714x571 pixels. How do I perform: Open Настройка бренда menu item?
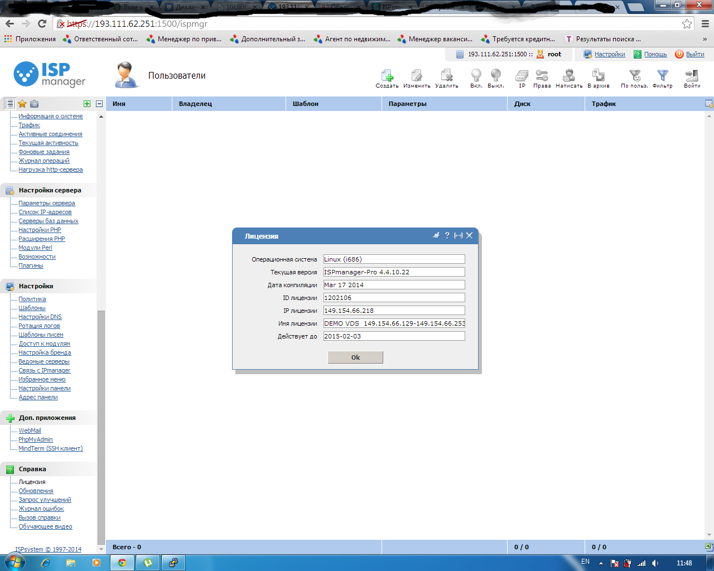click(x=45, y=352)
